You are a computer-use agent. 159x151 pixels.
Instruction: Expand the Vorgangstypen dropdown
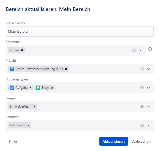coord(149,88)
